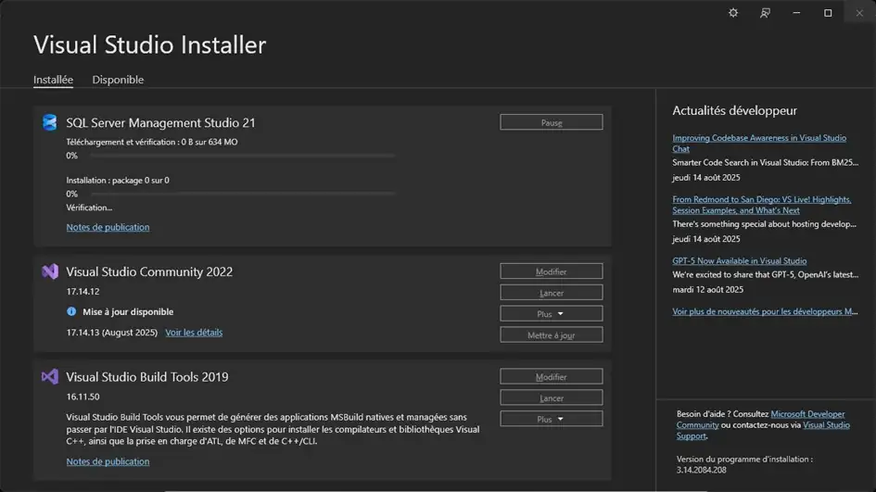The image size is (876, 492).
Task: Click Voir plus de nouveautés pour les développeurs link
Action: click(765, 311)
